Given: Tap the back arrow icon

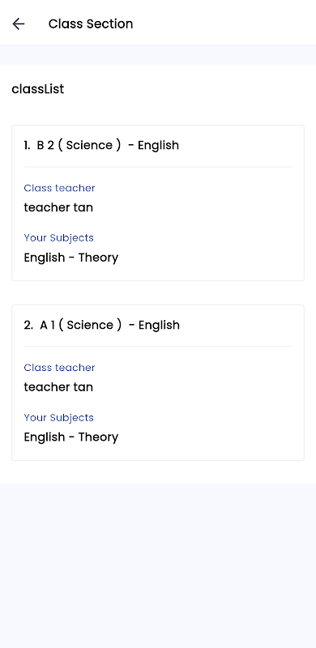Looking at the screenshot, I should [x=19, y=24].
